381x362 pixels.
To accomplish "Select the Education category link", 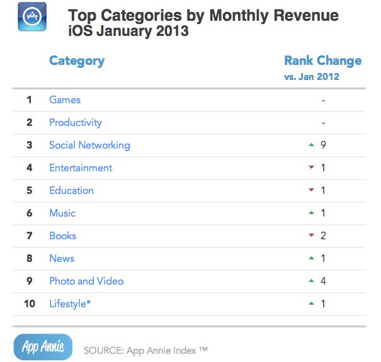I will pos(71,191).
